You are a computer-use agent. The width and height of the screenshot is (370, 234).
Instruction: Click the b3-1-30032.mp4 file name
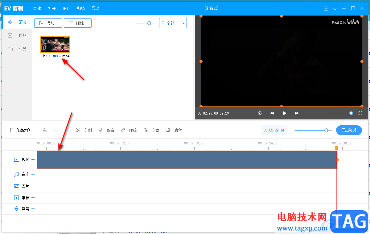tap(55, 56)
